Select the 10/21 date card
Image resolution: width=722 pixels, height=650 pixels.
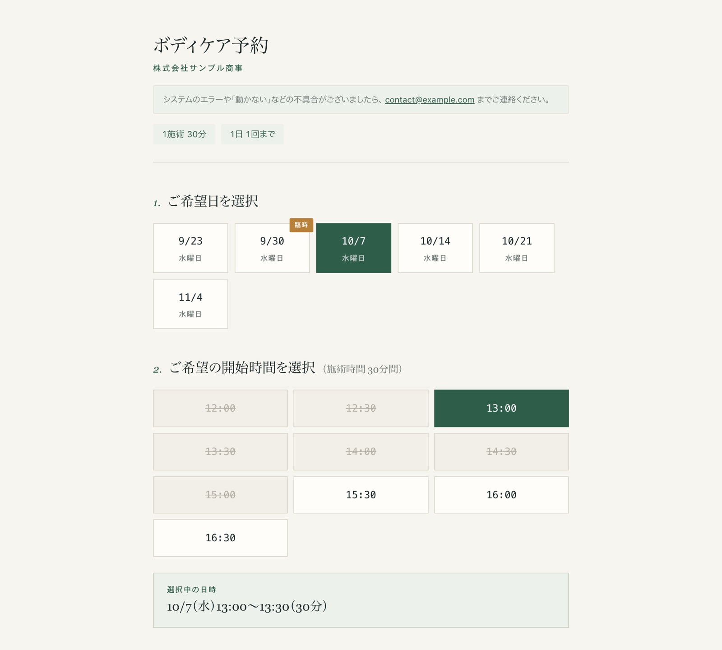tap(517, 248)
